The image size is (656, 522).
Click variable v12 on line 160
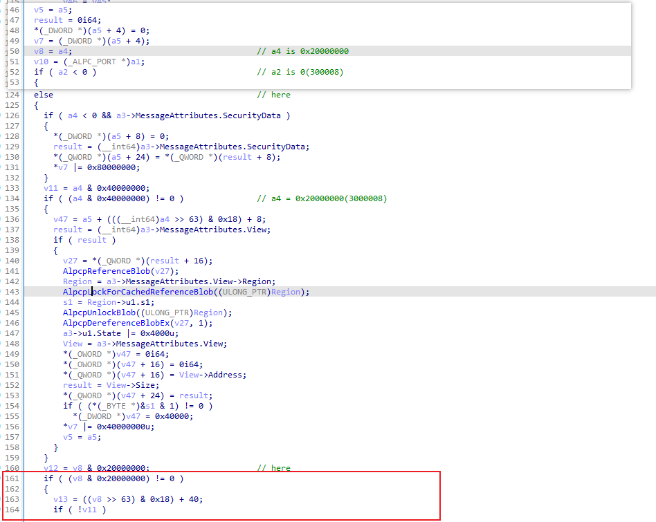[x=51, y=468]
